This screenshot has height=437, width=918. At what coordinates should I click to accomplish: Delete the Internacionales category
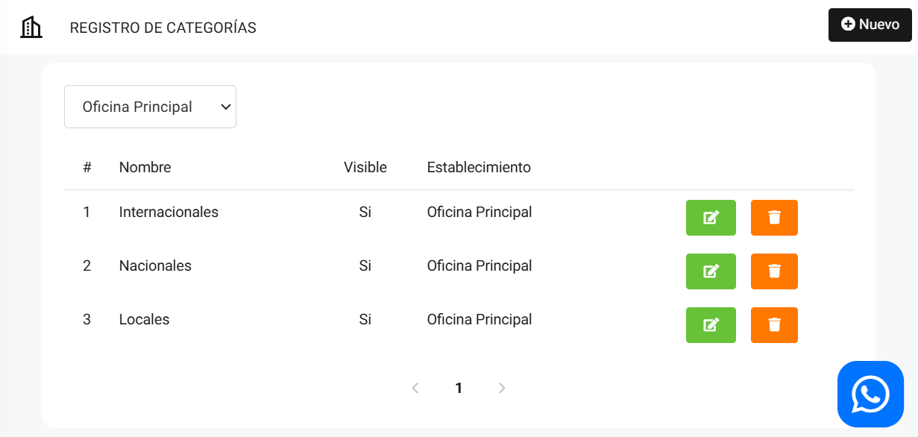tap(774, 218)
